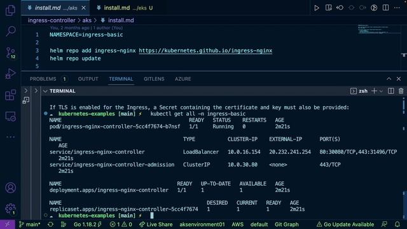Click the errors and warnings indicator
The height and width of the screenshot is (229, 407).
click(x=121, y=225)
